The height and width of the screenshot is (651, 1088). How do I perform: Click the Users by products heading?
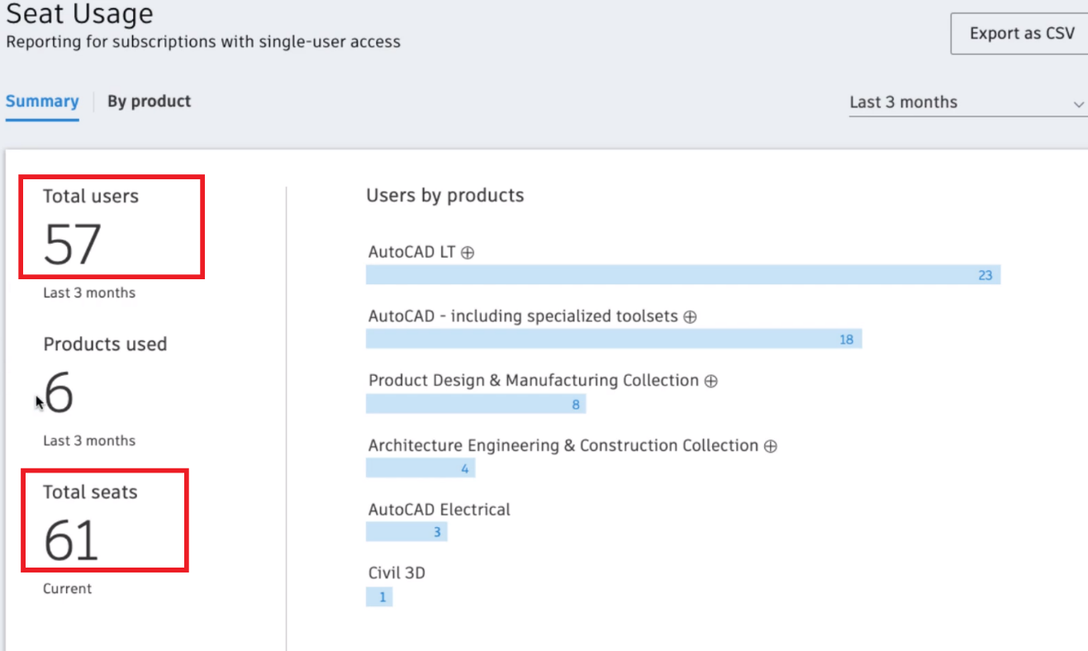[x=445, y=196]
